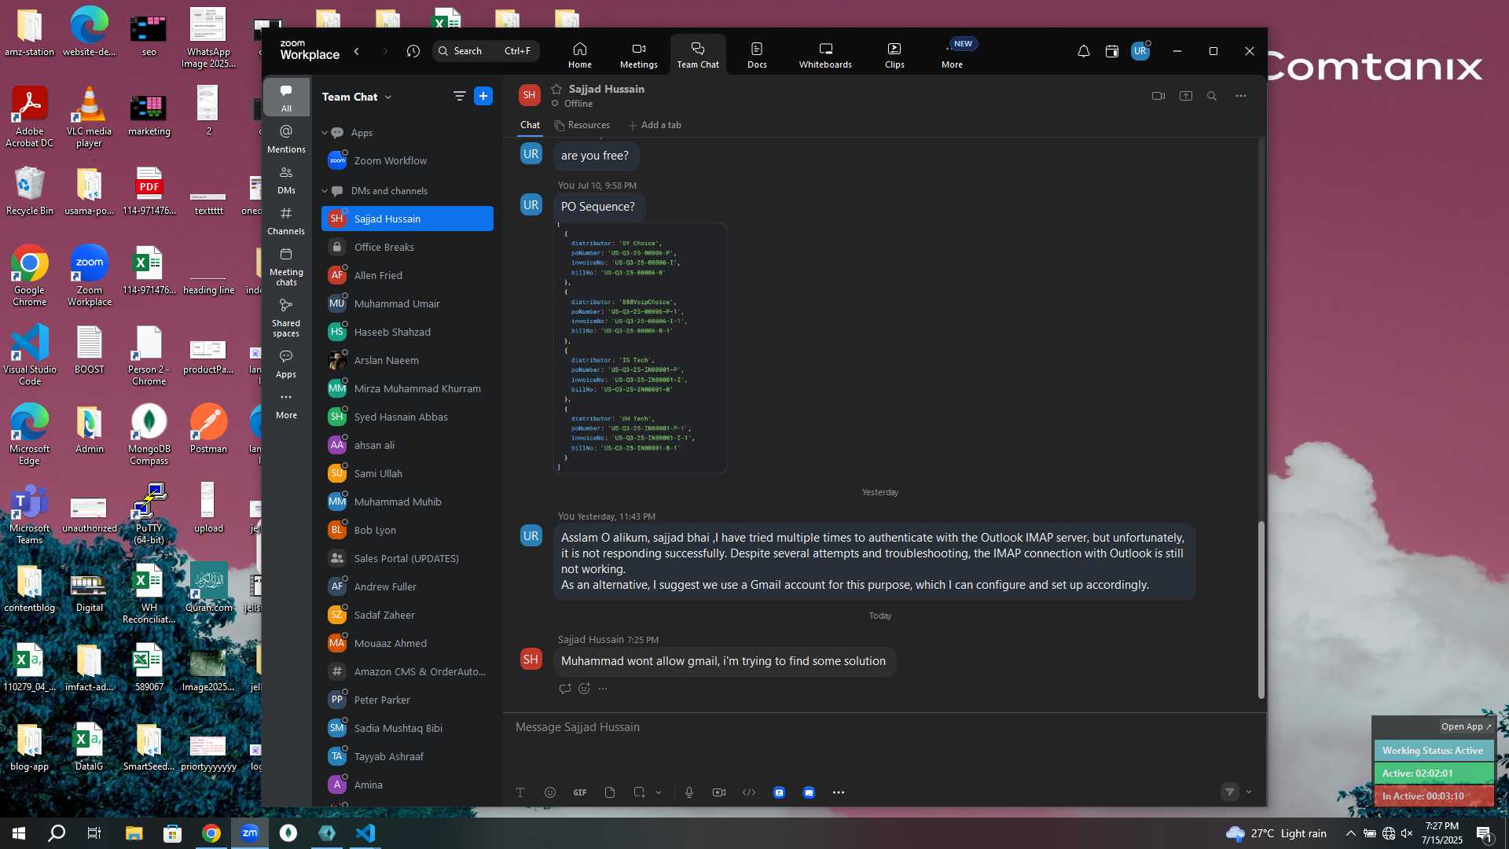Open the sidebar More ellipsis
The width and height of the screenshot is (1509, 849).
coord(286,404)
